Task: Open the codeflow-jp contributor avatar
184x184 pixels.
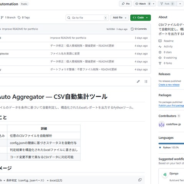Action: tap(161, 124)
